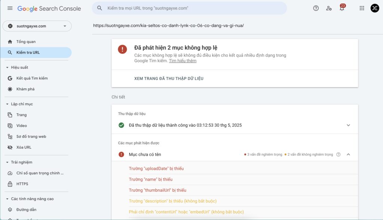Open Kết quả Tìm kiếm report
Screen dimensions: 383x220
pyautogui.click(x=36, y=78)
